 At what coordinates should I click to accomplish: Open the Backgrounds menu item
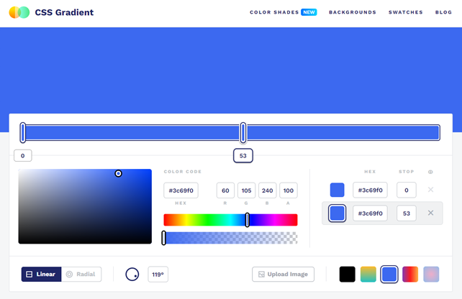click(x=353, y=12)
